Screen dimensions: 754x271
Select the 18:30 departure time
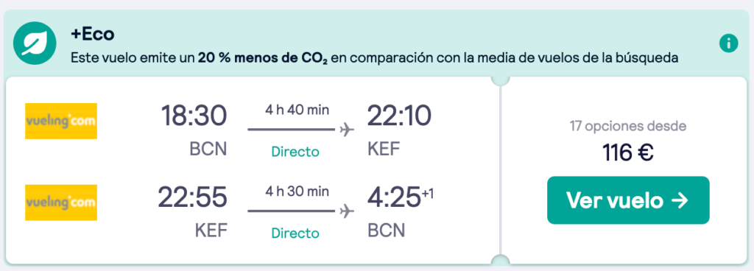click(x=194, y=116)
